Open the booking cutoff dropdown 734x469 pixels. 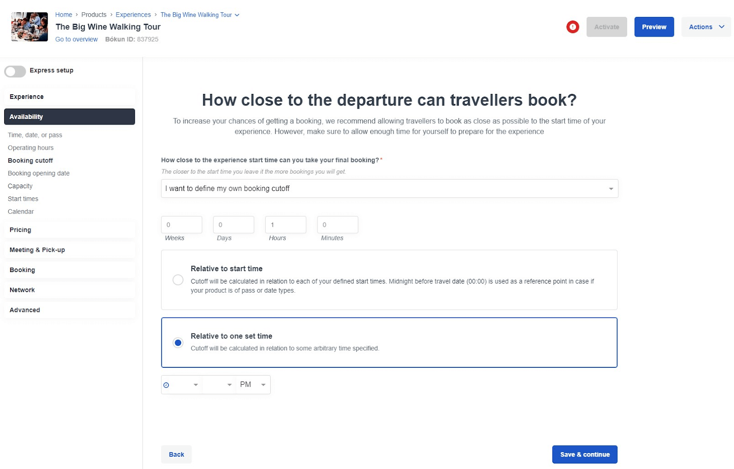pos(389,188)
